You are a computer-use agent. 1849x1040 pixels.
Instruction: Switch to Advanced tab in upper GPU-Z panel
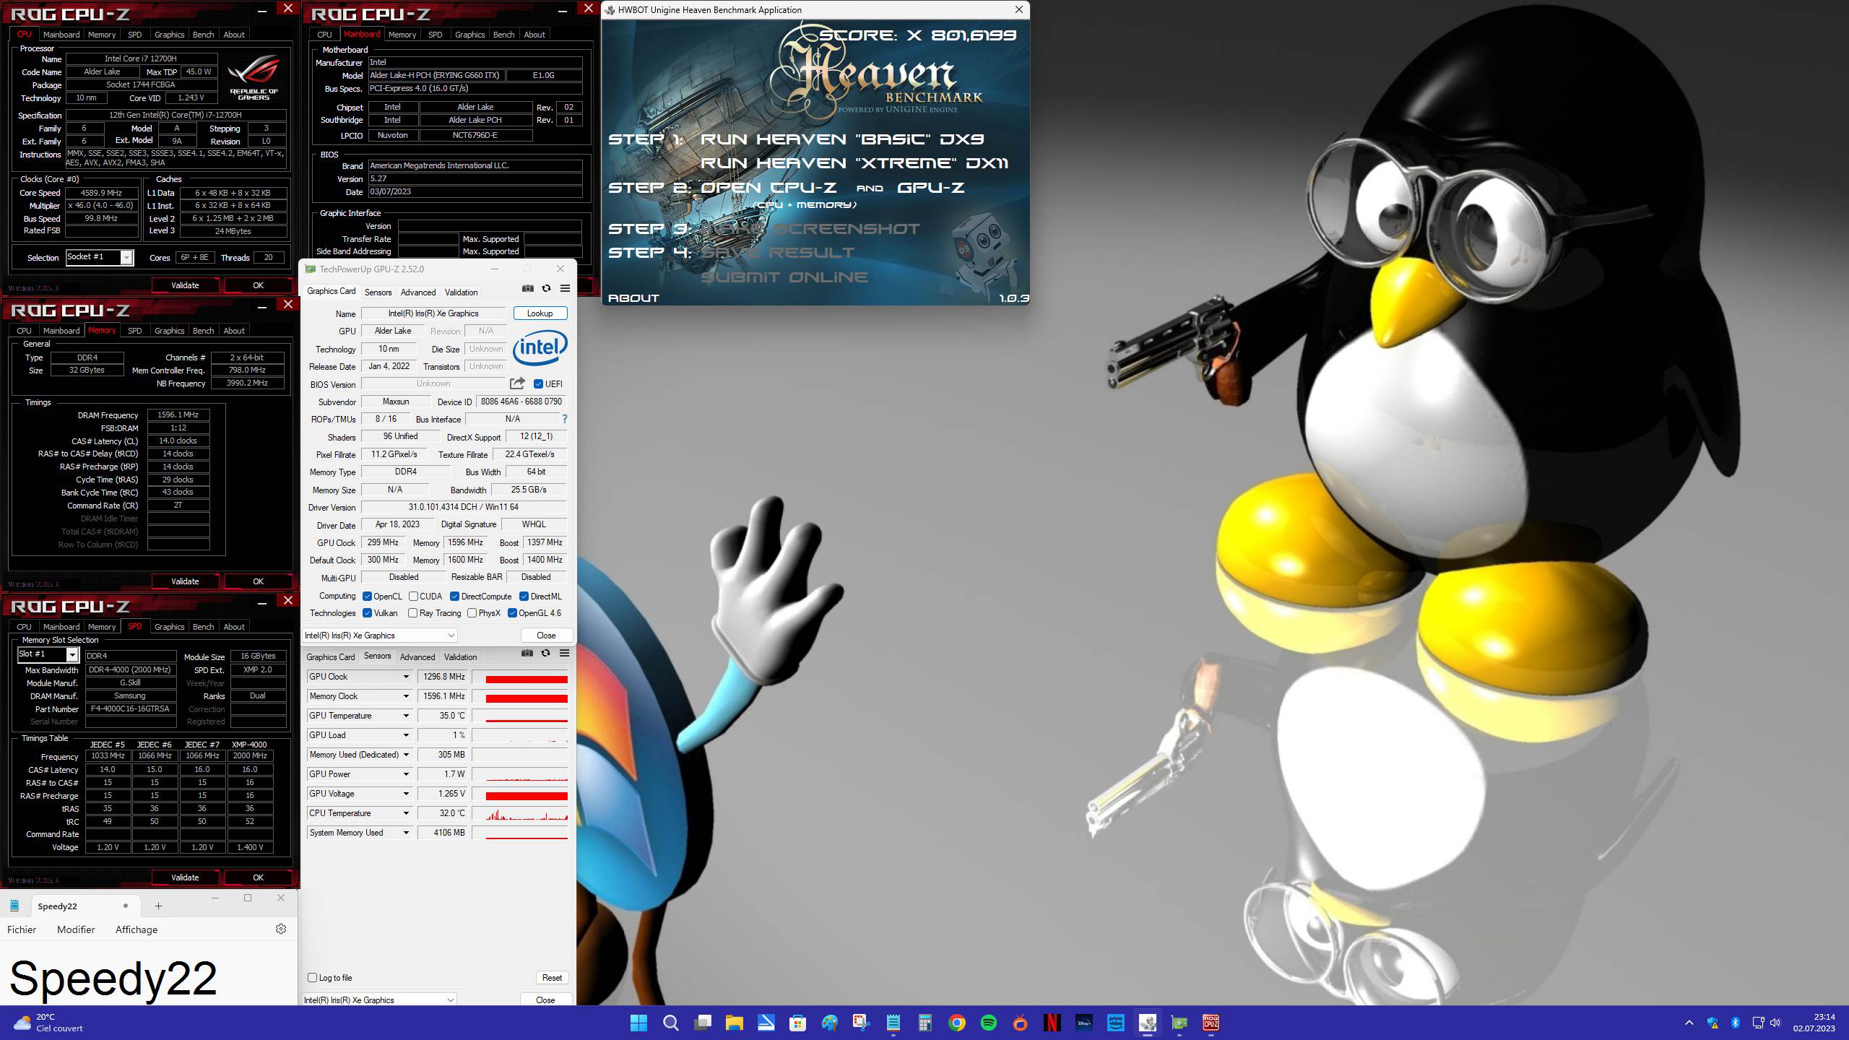tap(418, 292)
